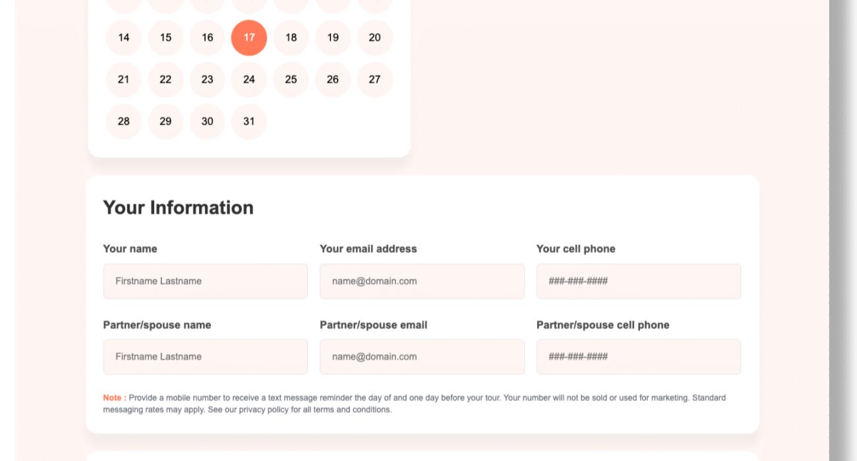Focus the Partner/spouse cell phone field
Image resolution: width=857 pixels, height=461 pixels.
(638, 357)
